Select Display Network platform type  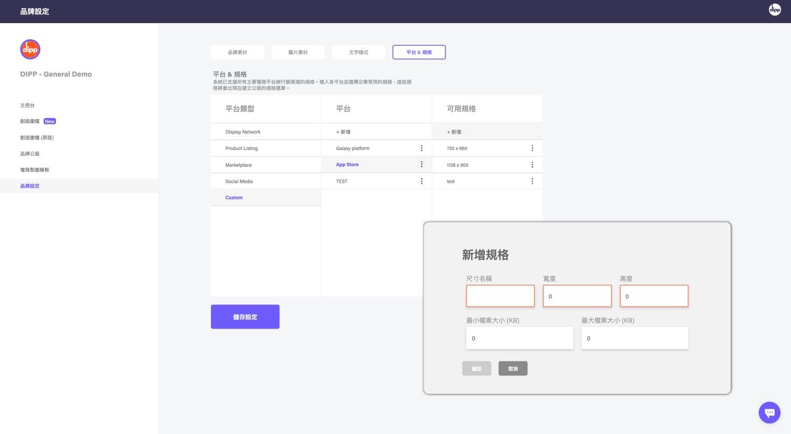pyautogui.click(x=266, y=132)
